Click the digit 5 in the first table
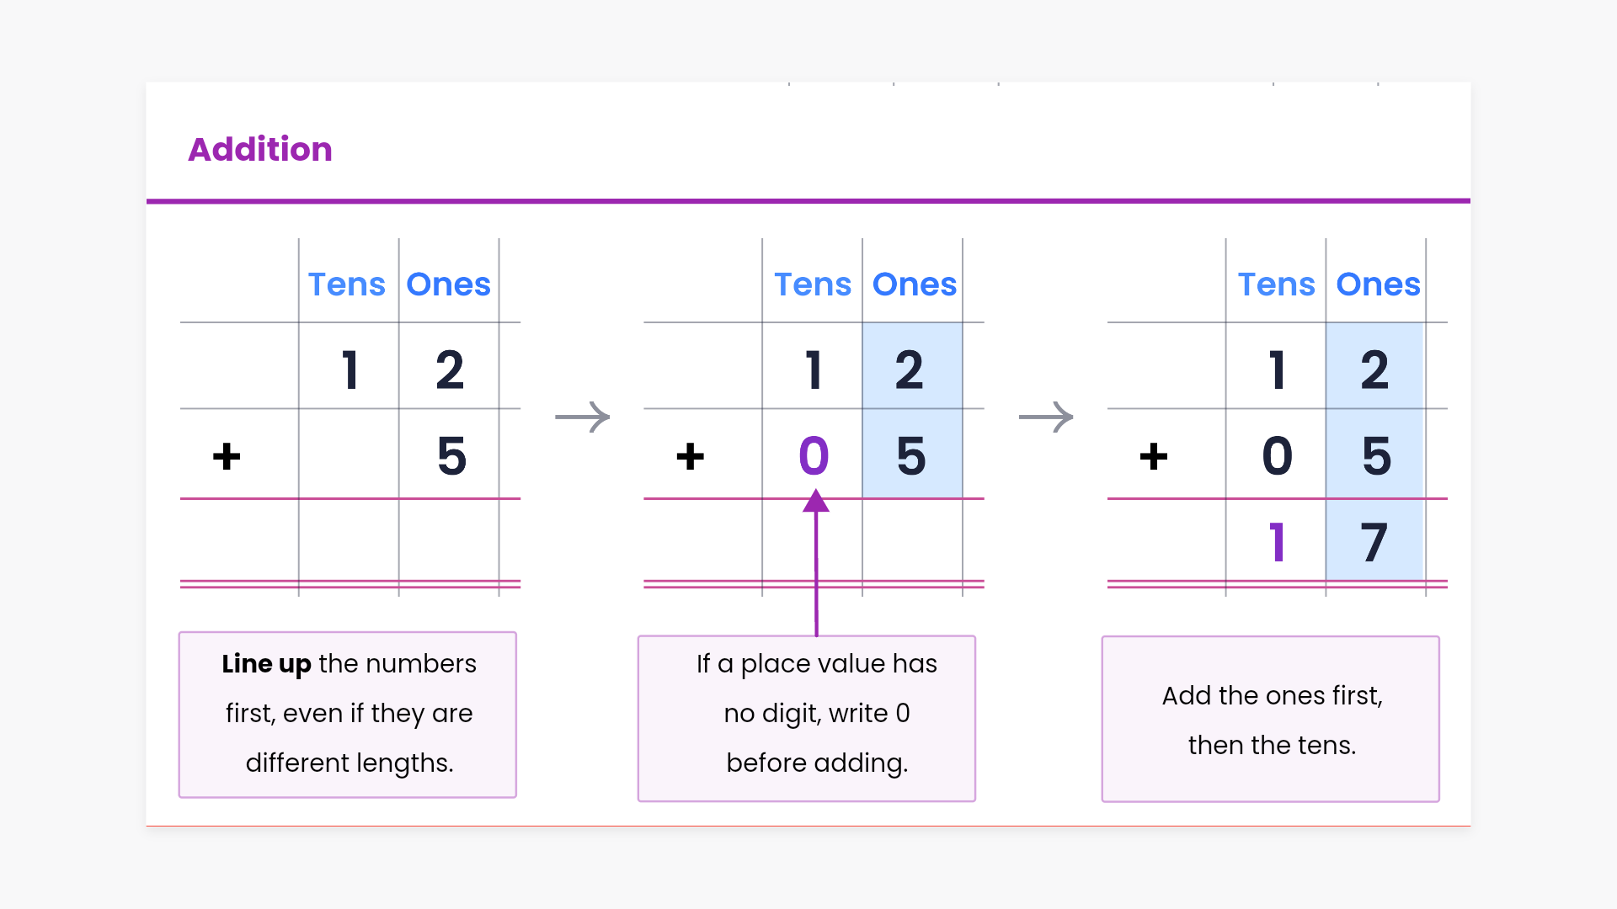The width and height of the screenshot is (1617, 909). [451, 456]
